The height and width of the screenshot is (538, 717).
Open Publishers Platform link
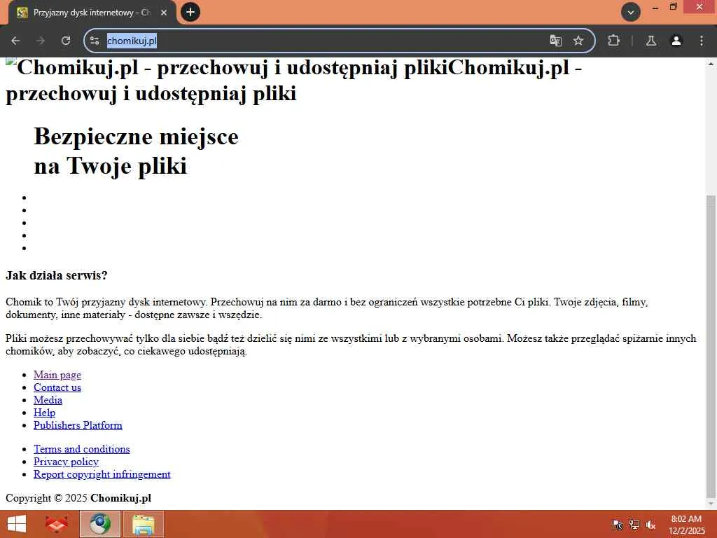pyautogui.click(x=78, y=425)
